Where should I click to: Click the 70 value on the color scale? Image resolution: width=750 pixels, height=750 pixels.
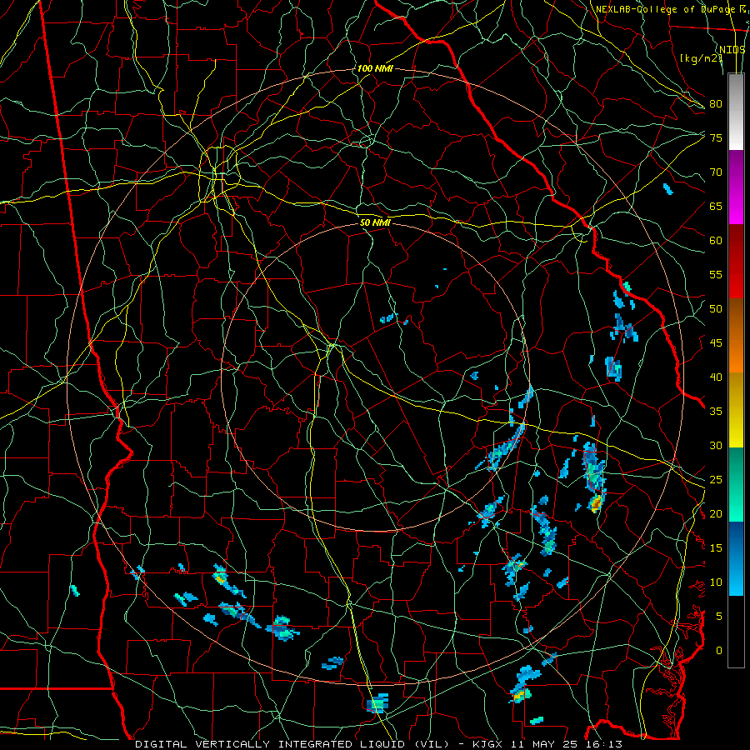click(716, 172)
